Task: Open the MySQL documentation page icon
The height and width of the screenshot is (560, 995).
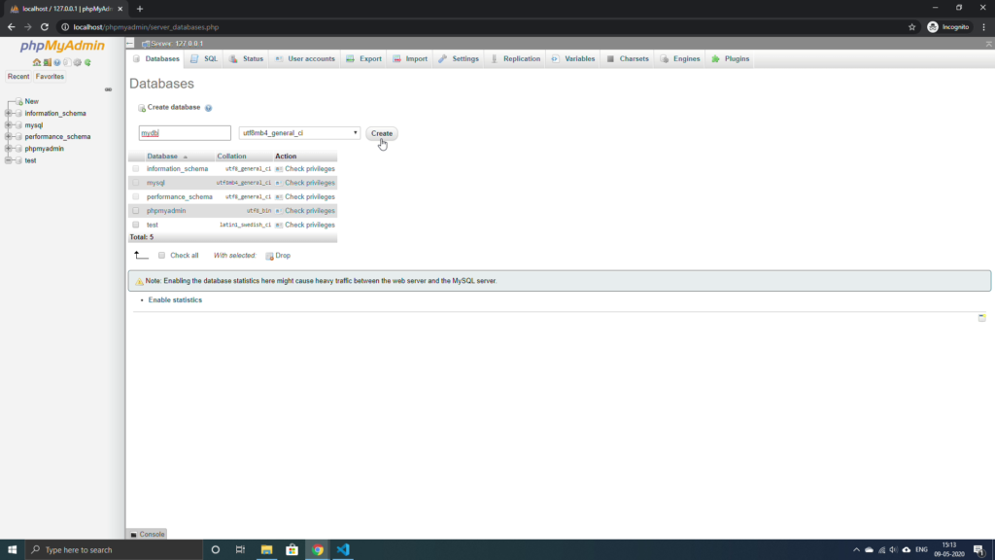Action: point(67,62)
